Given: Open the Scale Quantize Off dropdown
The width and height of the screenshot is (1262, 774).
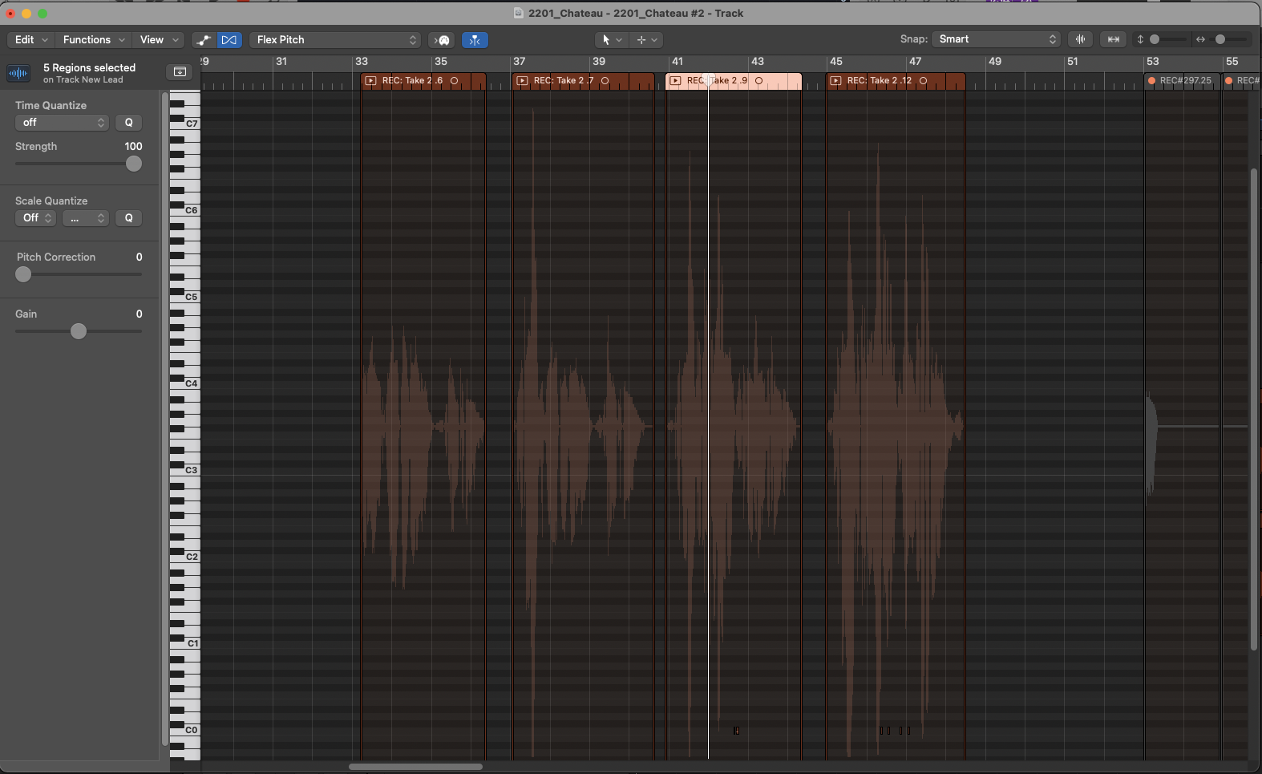Looking at the screenshot, I should [x=35, y=218].
